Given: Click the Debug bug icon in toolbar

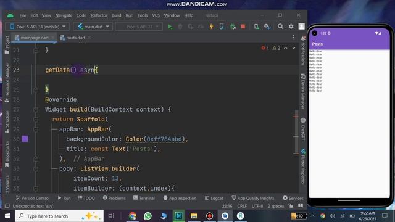Looking at the screenshot, I should point(180,27).
